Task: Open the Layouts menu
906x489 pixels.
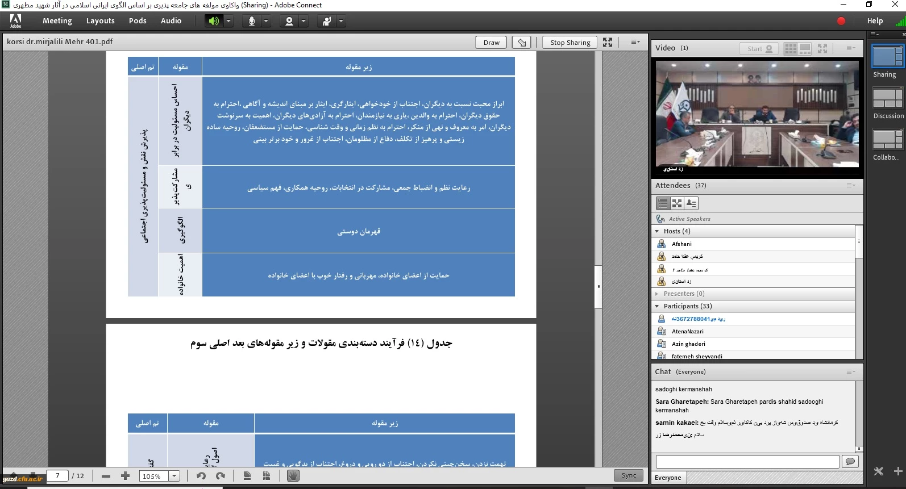Action: tap(100, 21)
